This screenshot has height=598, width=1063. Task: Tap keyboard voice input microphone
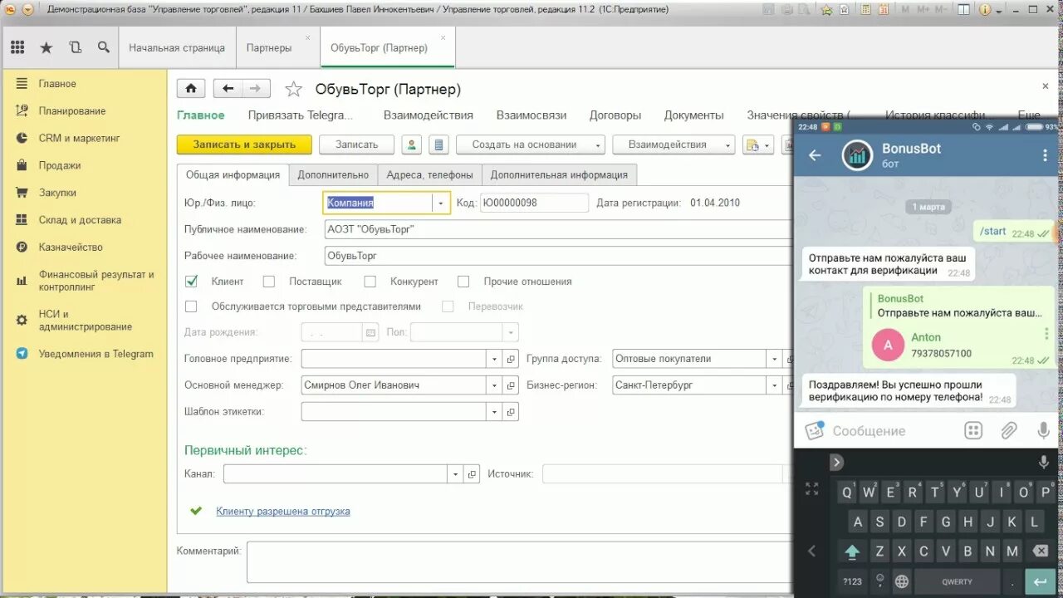coord(1044,462)
